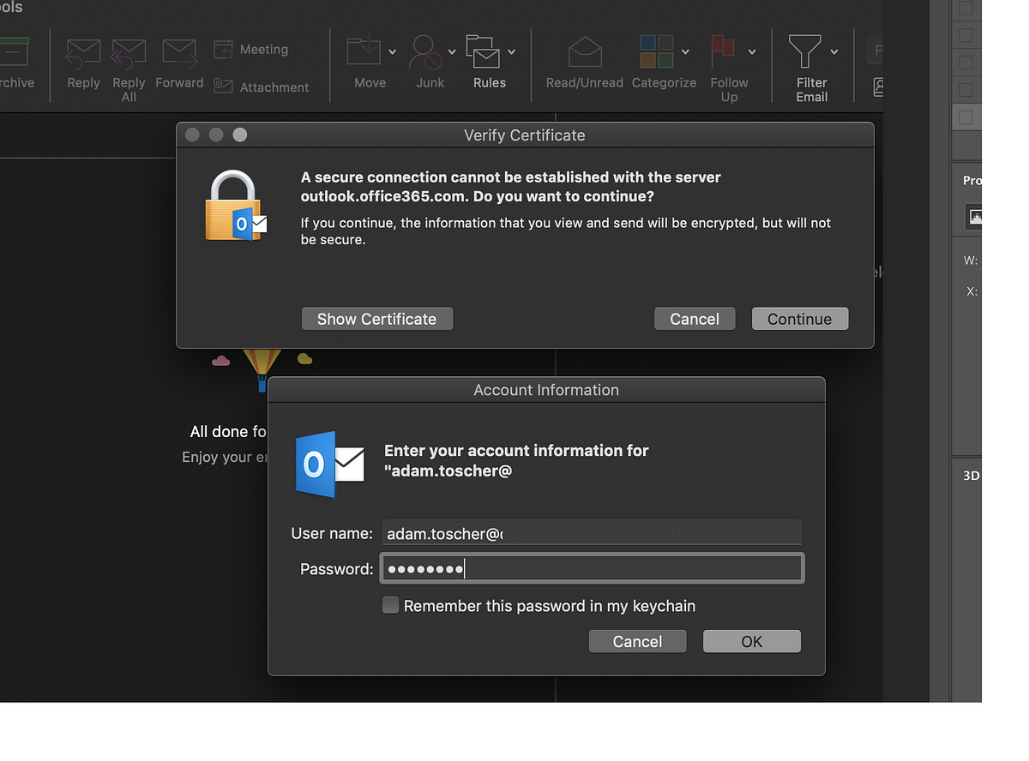The image size is (1029, 761).
Task: Click the Reply All toolbar icon
Action: tap(129, 54)
